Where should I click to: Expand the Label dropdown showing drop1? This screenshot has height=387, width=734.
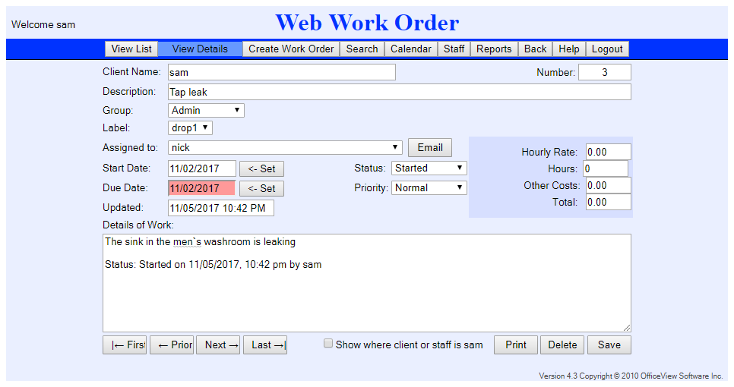pyautogui.click(x=190, y=128)
